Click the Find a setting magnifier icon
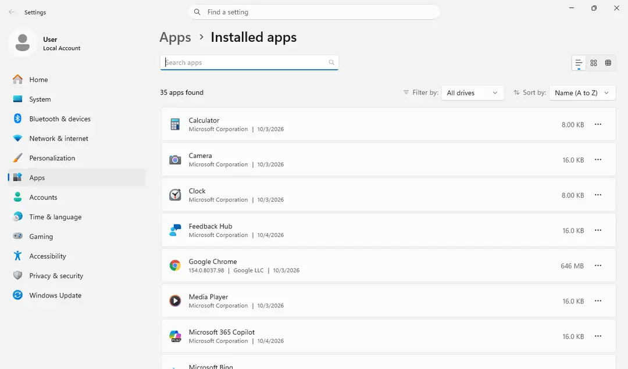Screen dimensions: 628x369 point(197,12)
